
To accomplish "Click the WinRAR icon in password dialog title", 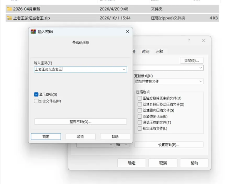I will pos(33,32).
